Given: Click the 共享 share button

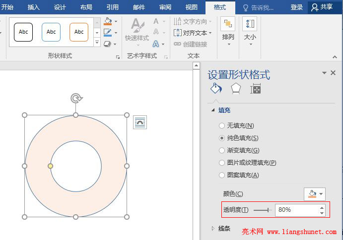Looking at the screenshot, I should coord(323,7).
